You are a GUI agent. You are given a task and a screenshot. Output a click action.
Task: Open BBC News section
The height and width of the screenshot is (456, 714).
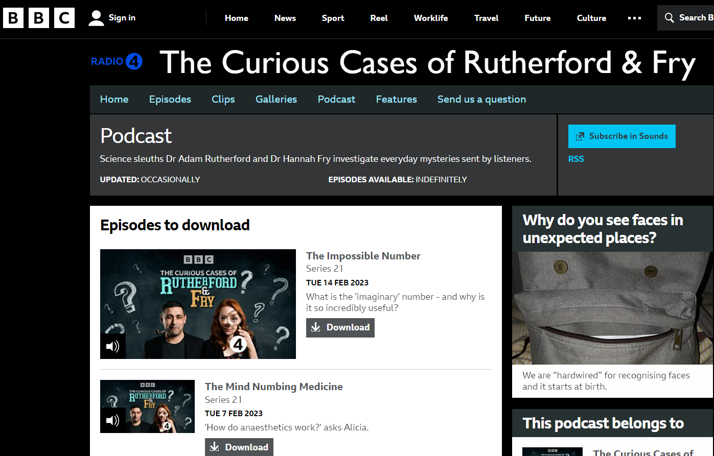point(285,18)
